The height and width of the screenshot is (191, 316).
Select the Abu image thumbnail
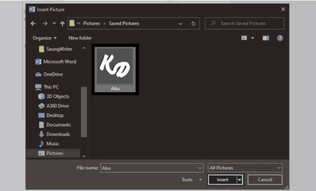tap(115, 69)
